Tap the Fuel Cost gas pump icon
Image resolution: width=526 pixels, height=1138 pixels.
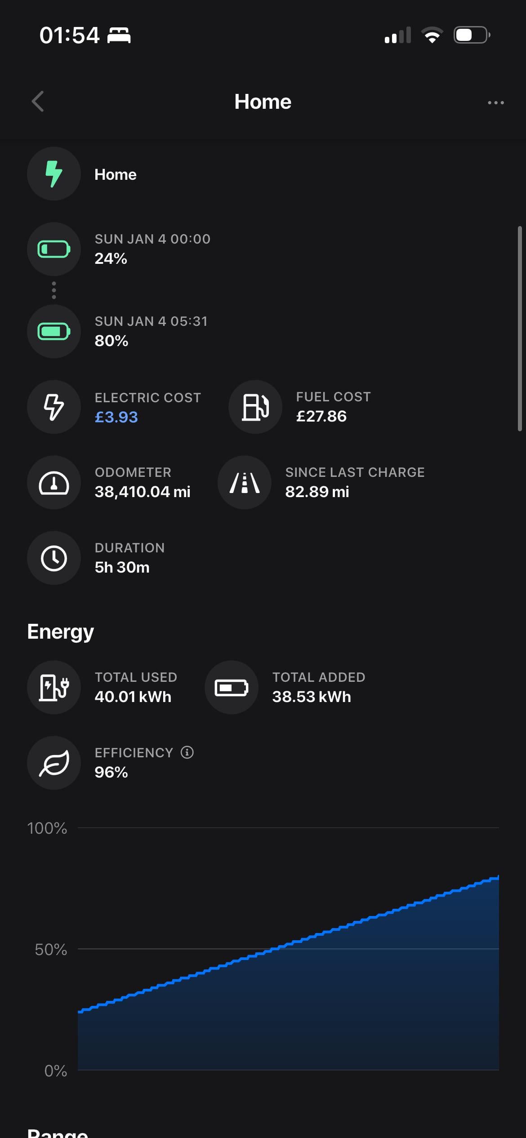[x=255, y=407]
